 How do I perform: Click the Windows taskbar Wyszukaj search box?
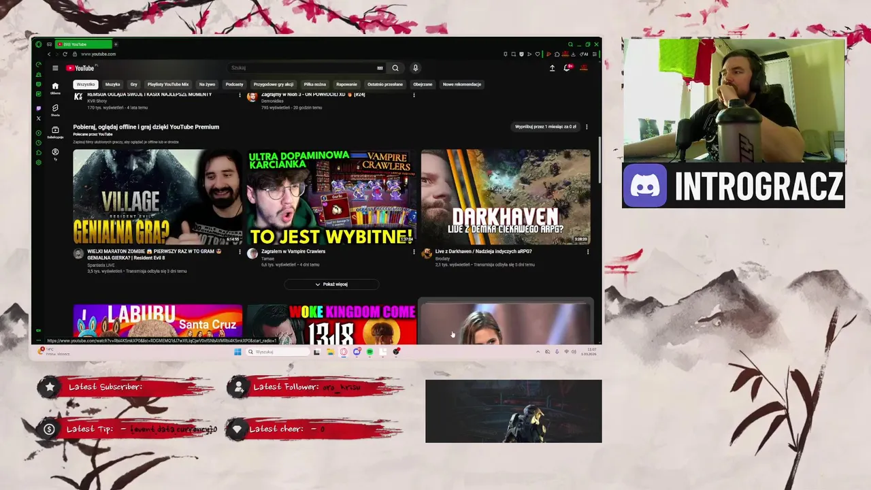click(277, 352)
